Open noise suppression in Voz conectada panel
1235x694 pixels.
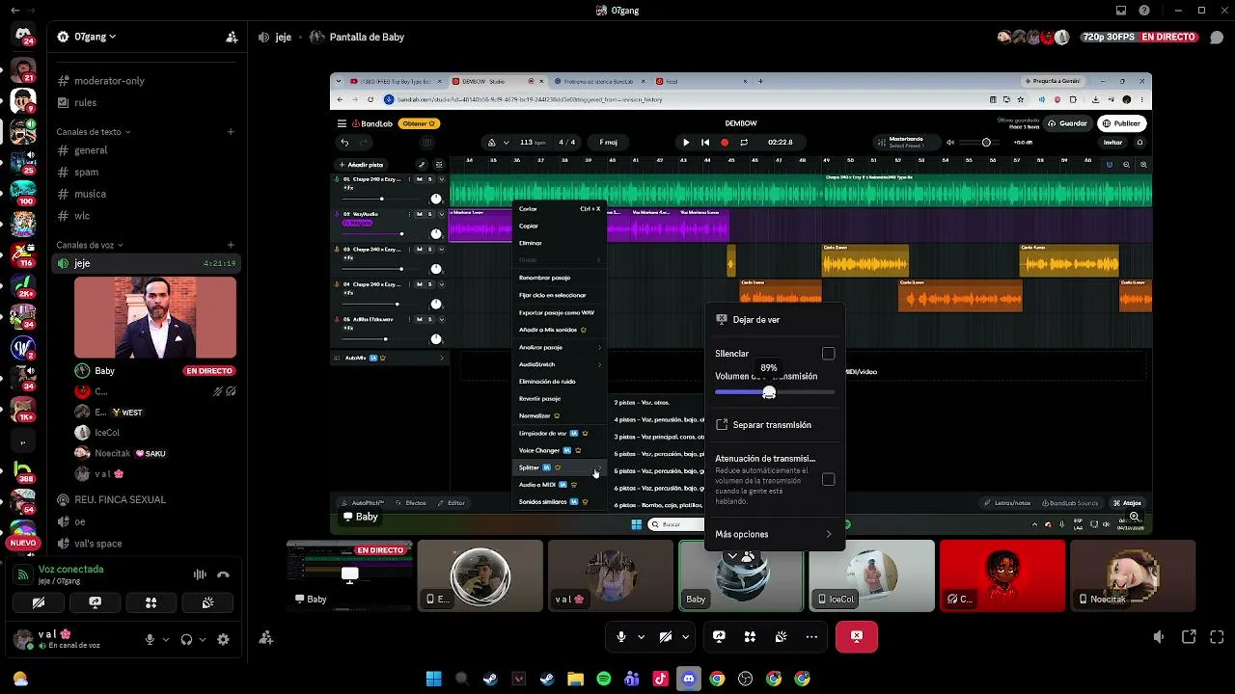pos(200,574)
